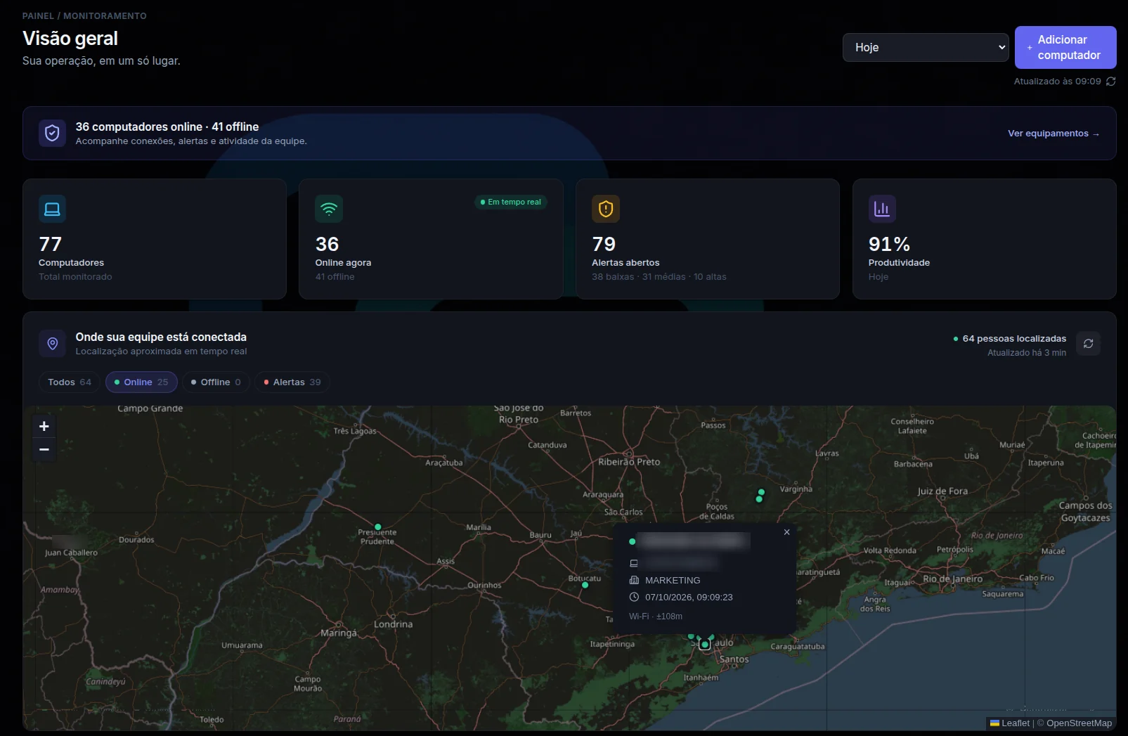1128x736 pixels.
Task: Select the Online 25 filter
Action: click(141, 382)
